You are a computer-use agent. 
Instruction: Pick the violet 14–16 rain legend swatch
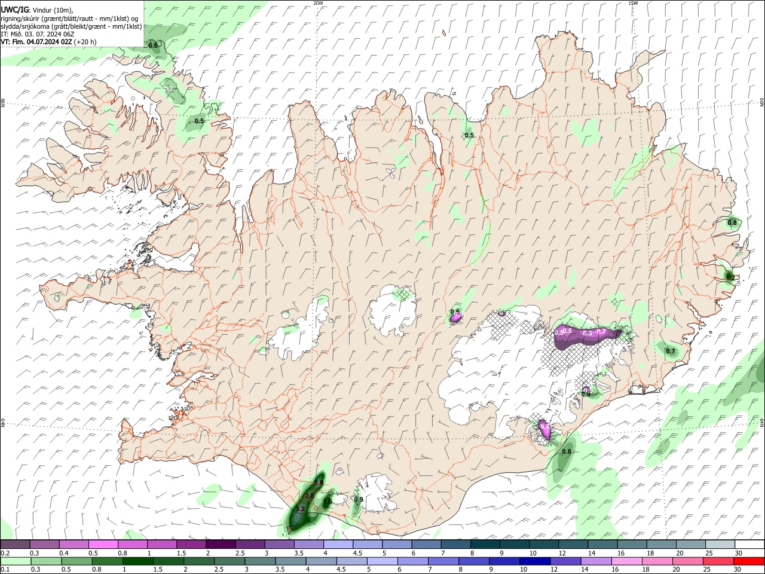(x=595, y=561)
